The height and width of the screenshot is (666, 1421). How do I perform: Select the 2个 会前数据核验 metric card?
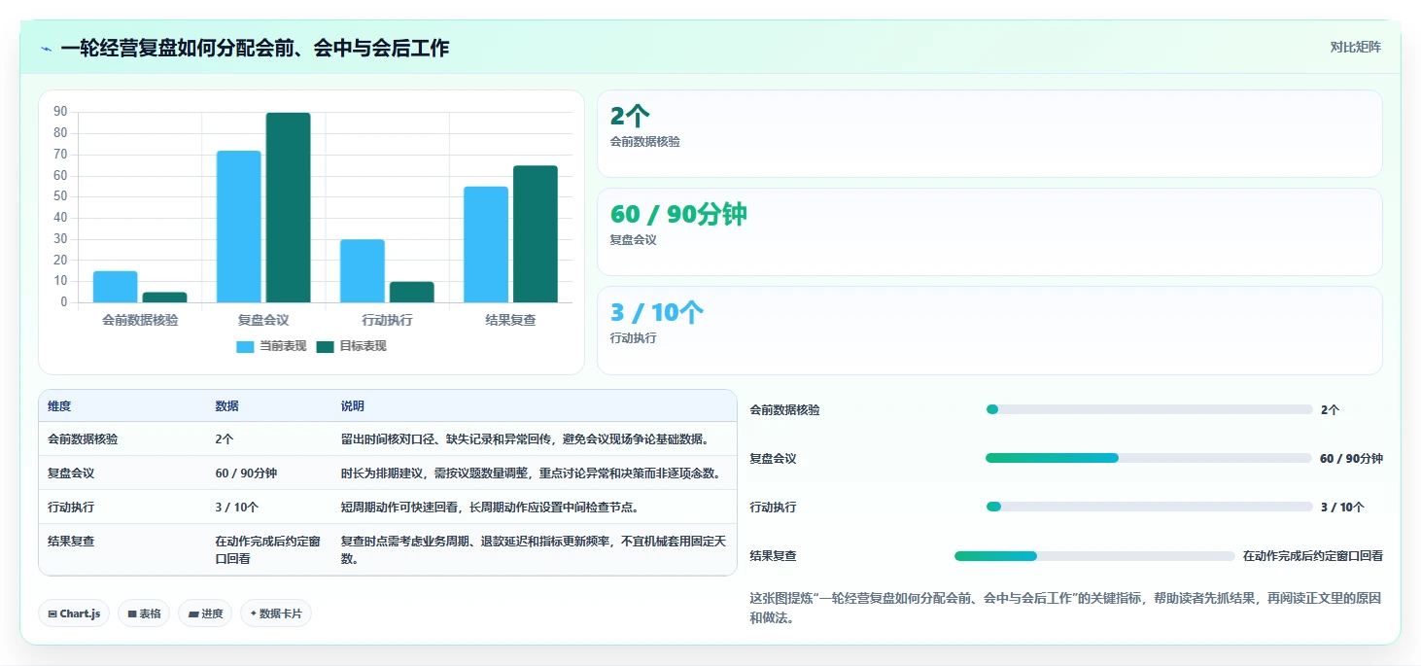pos(989,134)
